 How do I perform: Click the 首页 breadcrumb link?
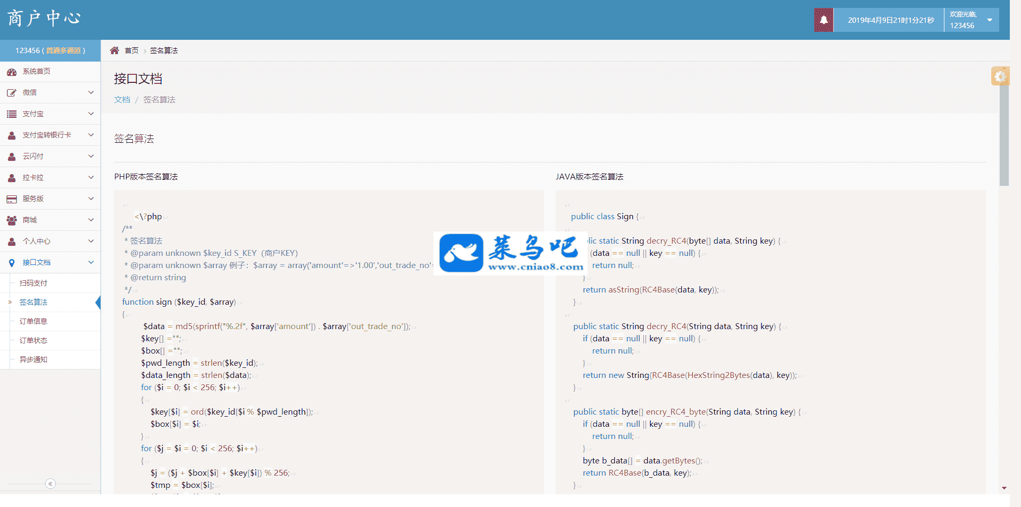(131, 50)
